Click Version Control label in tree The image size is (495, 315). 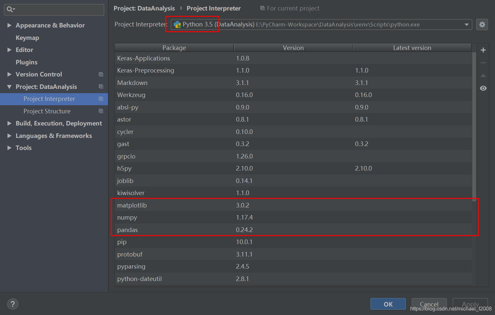[x=39, y=74]
